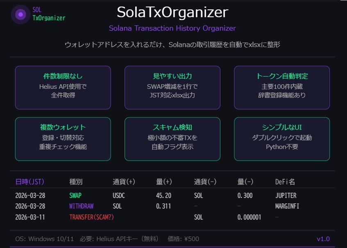Open the トークン自動判定 feature card
Image resolution: width=347 pixels, height=248 pixels.
(x=282, y=87)
